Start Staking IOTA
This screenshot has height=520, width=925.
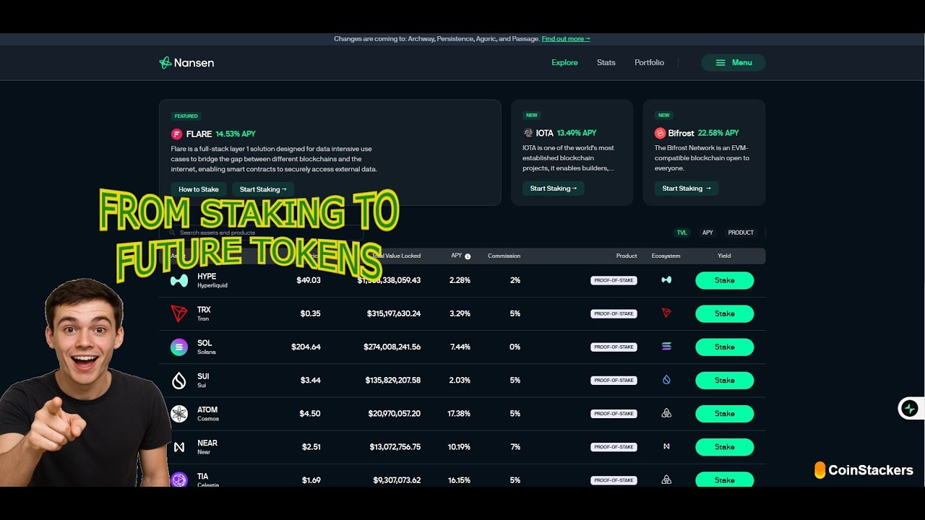click(554, 188)
